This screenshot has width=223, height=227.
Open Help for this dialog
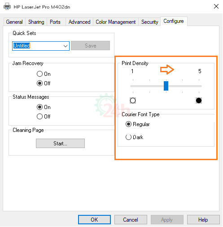(x=203, y=220)
